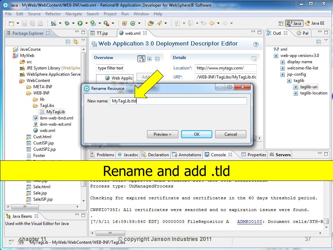Select the MyWeb project node
Screen dimensions: 333x250
tap(24, 56)
